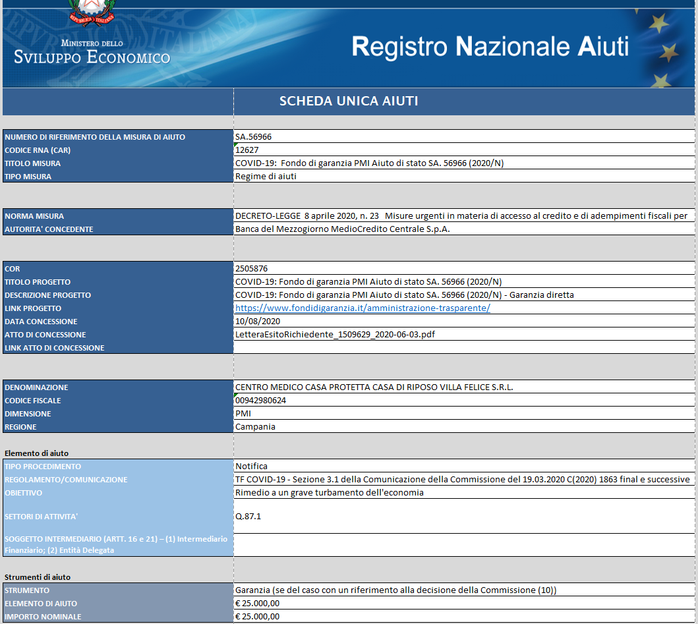Image resolution: width=698 pixels, height=624 pixels.
Task: Click the 'Notifica' procedure type cell
Action: click(464, 466)
